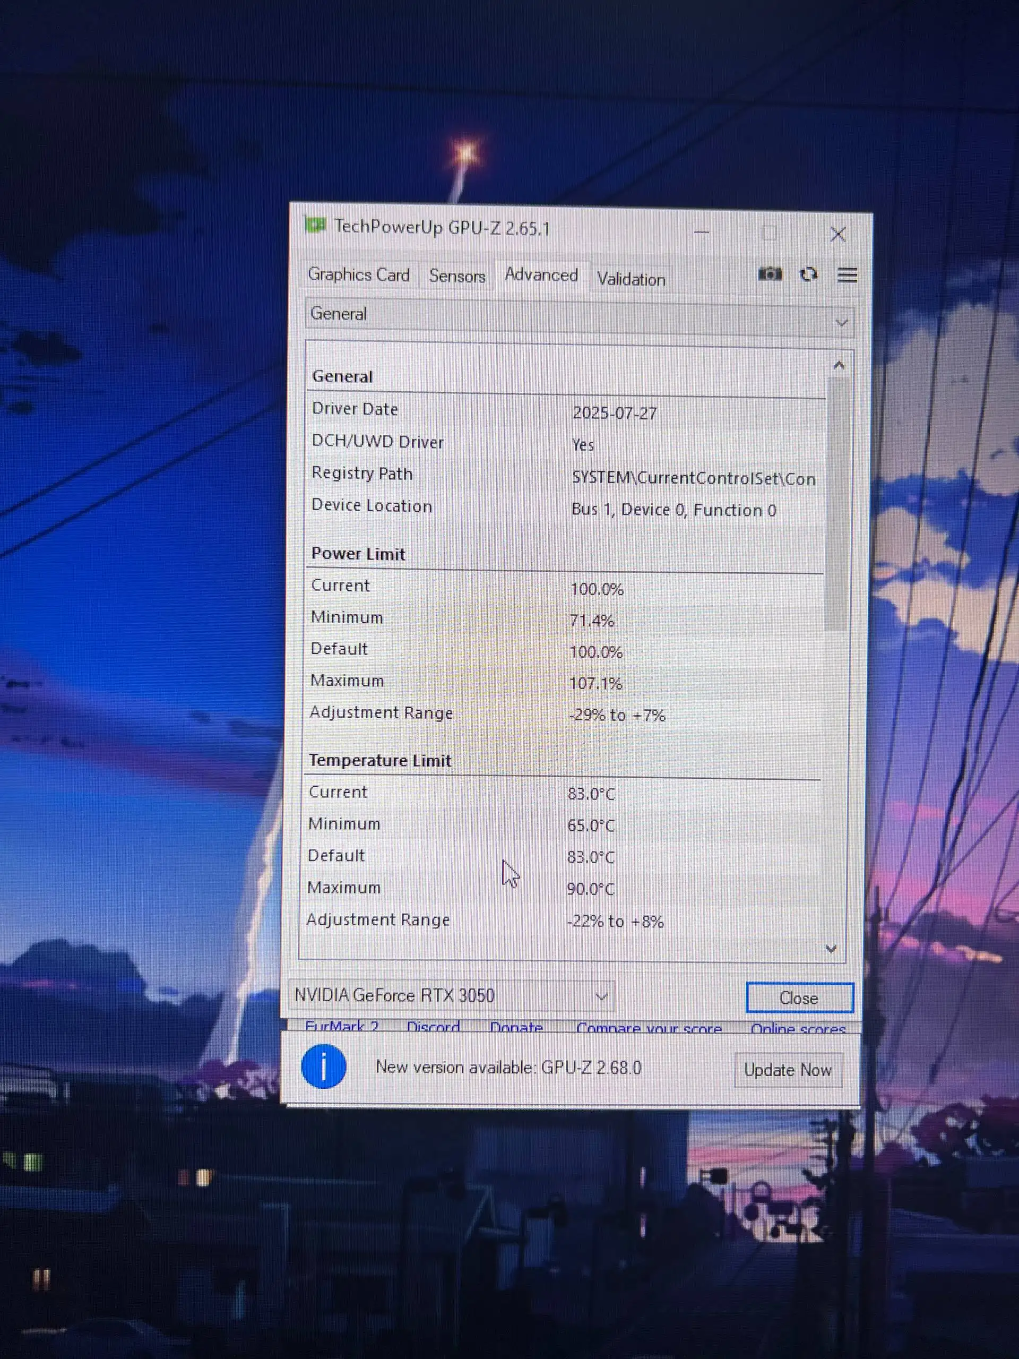
Task: Click the vertical scrollbar thumb
Action: pyautogui.click(x=836, y=503)
